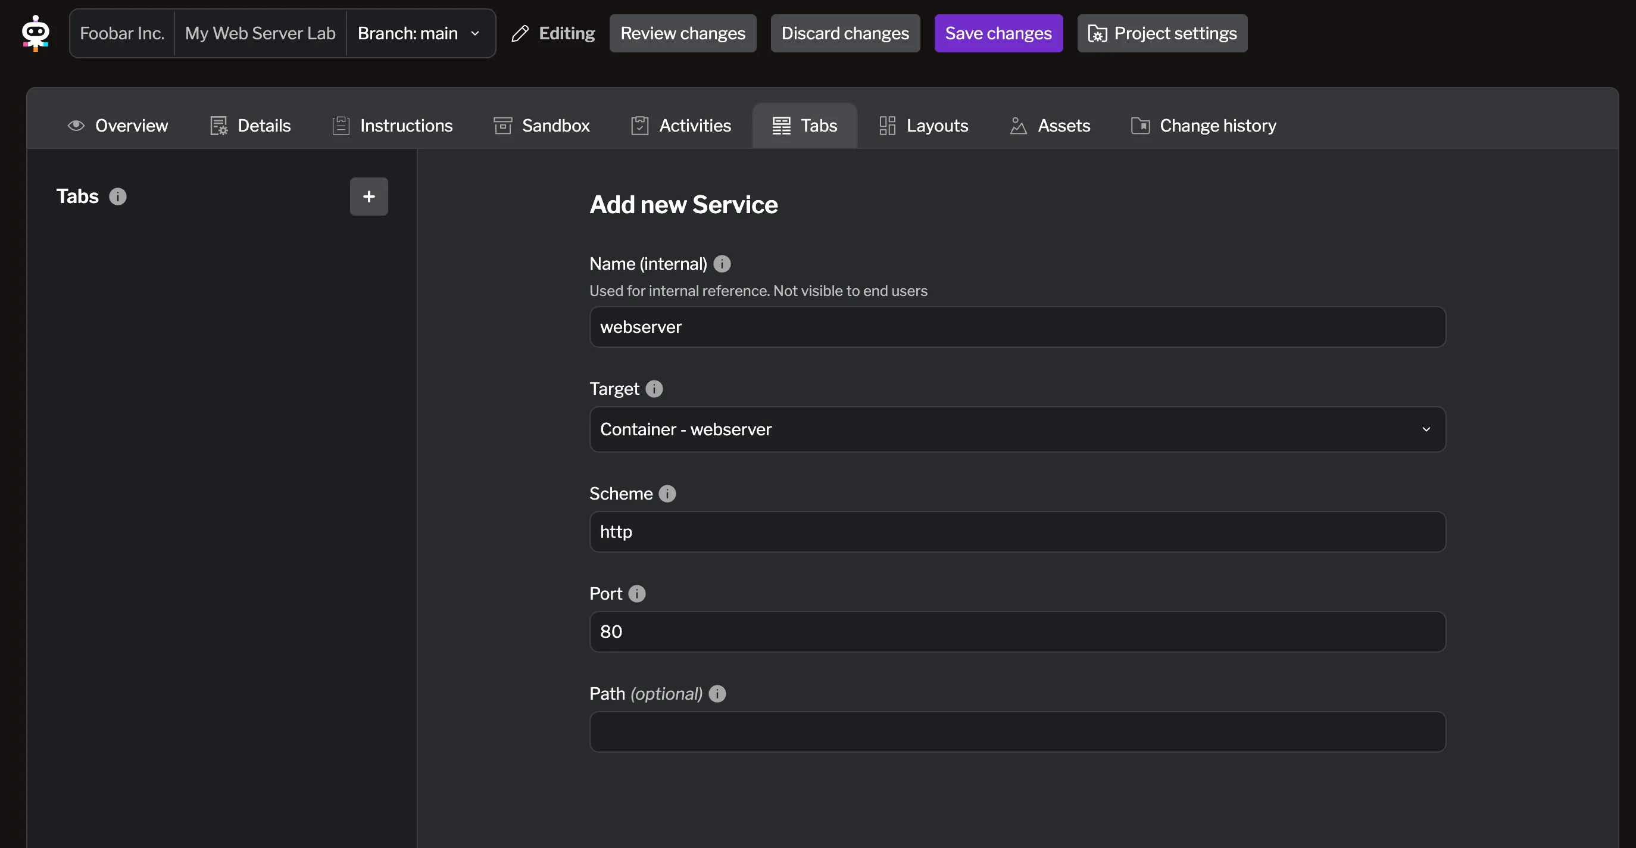Viewport: 1636px width, 848px height.
Task: Discard pending changes
Action: (x=845, y=33)
